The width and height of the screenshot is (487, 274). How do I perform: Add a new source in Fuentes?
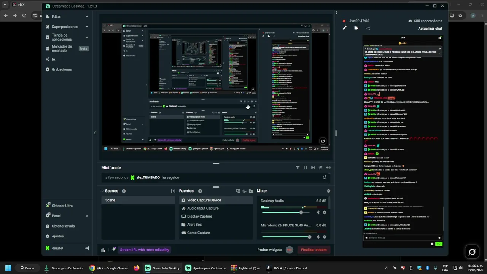click(x=200, y=191)
